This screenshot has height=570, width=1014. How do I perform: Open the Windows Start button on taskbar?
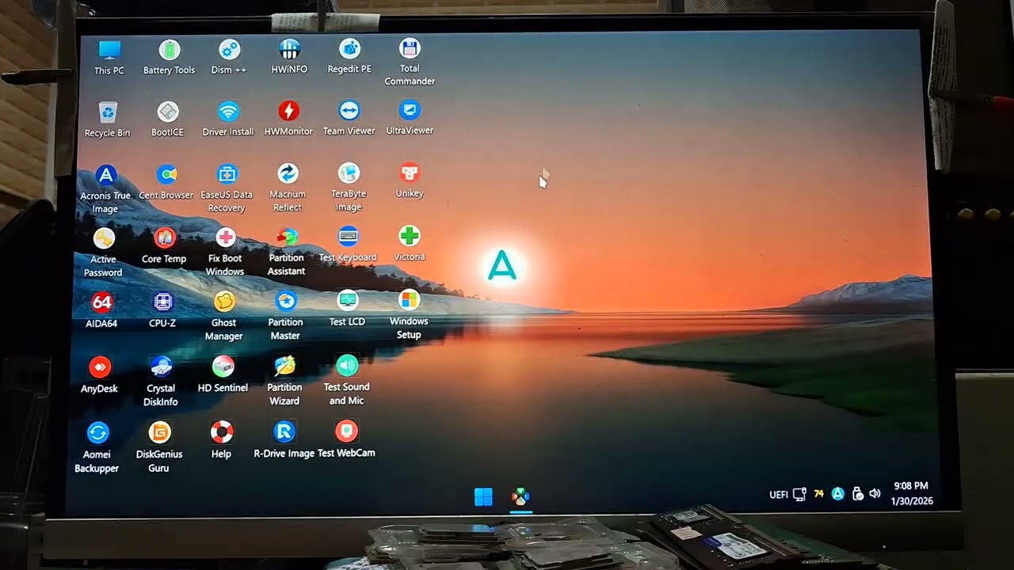pos(483,497)
